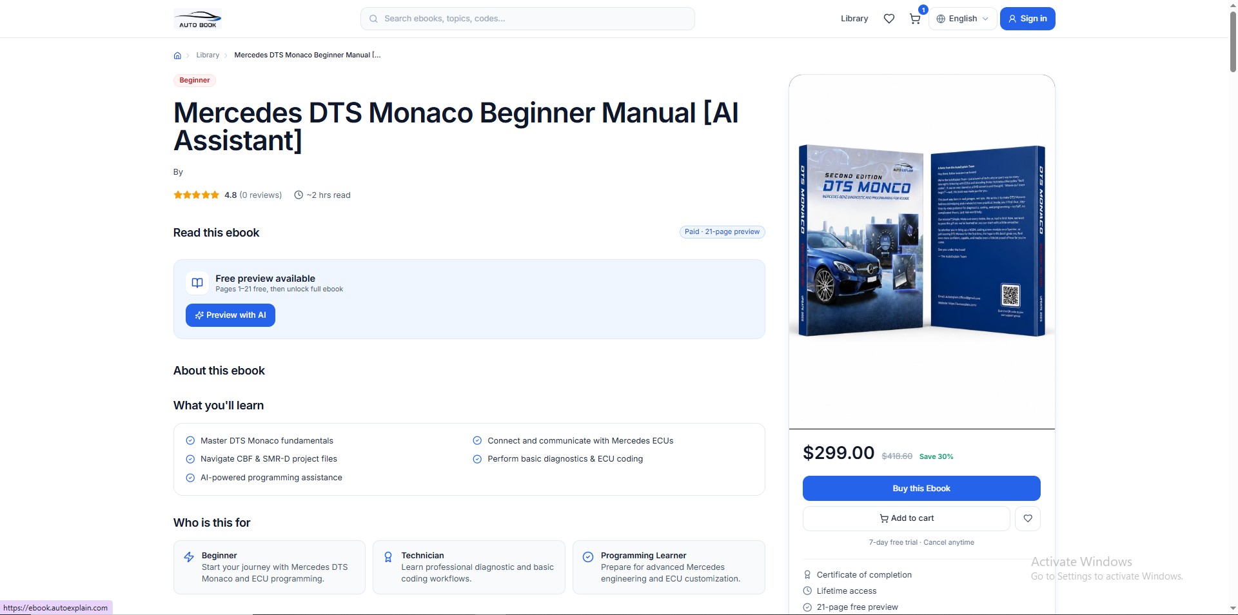
Task: Click 'Pages 1–21 free, then unlock' text
Action: tap(279, 289)
